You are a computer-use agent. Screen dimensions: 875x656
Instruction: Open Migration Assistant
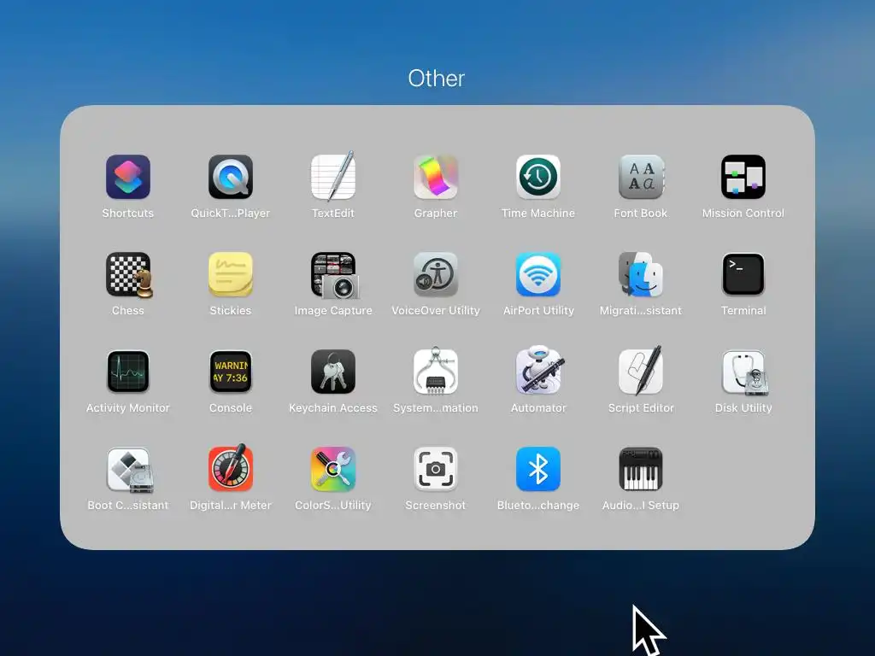(x=641, y=274)
